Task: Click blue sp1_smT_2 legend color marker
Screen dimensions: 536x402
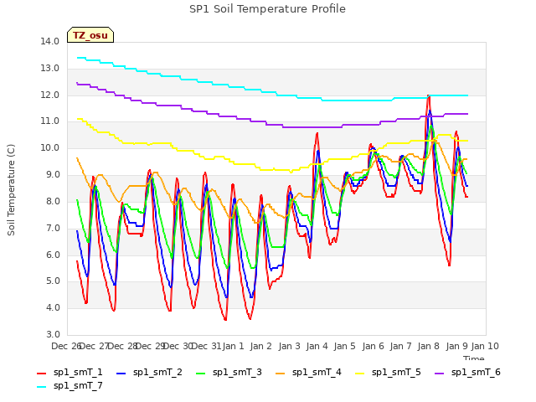Action: coord(121,374)
